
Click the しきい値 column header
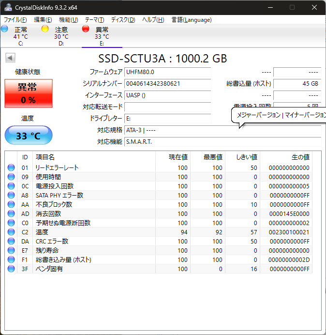tap(242, 157)
